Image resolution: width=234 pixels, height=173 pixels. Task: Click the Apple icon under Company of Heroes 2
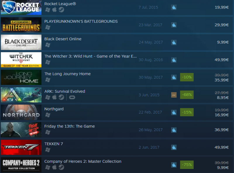point(54,167)
